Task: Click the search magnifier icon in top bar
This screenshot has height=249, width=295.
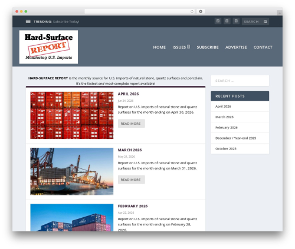Action: (265, 22)
